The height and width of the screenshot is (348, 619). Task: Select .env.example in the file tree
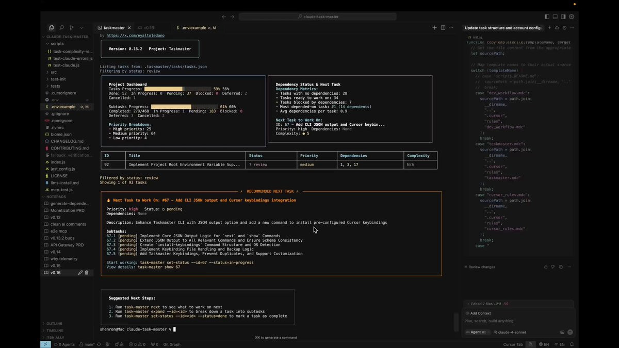[68, 107]
